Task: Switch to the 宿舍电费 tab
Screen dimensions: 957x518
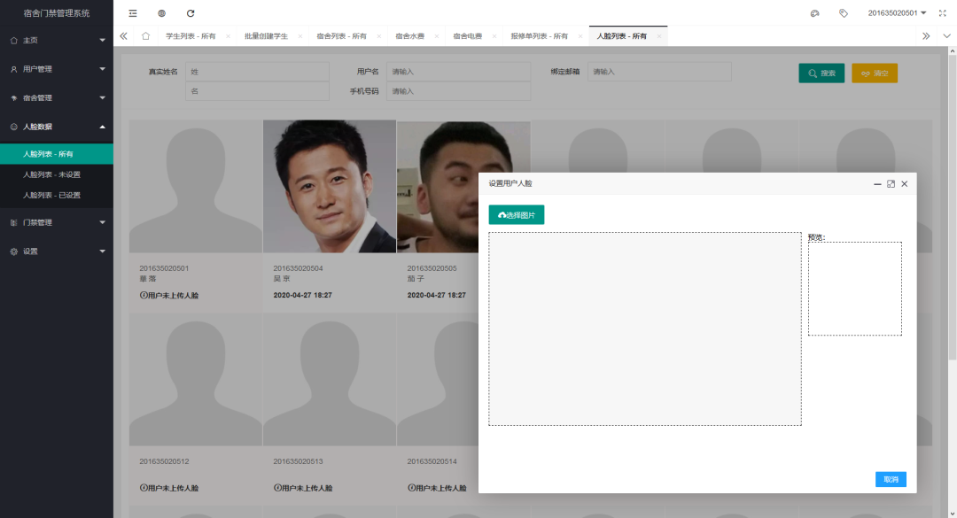Action: click(468, 36)
